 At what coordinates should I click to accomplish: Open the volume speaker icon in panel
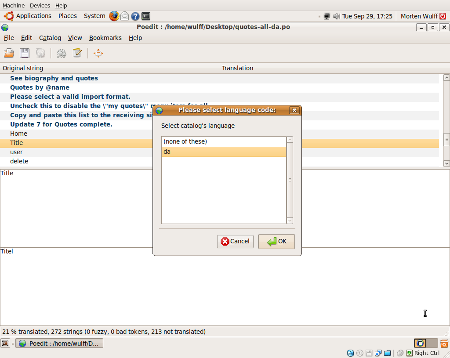(336, 16)
